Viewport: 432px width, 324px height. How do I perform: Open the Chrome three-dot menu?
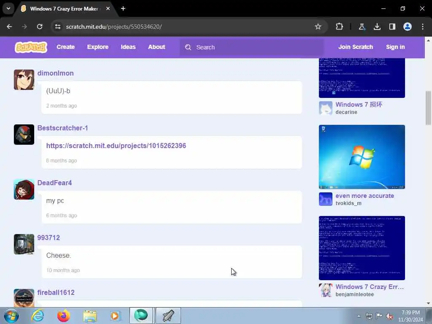[x=423, y=27]
